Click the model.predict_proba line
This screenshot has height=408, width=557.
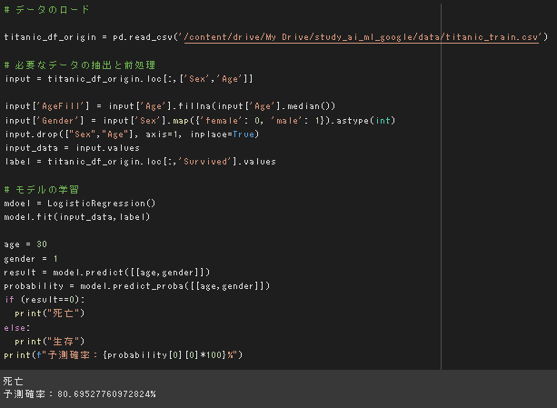(136, 285)
